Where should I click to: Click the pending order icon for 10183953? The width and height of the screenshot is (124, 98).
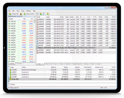point(37,50)
